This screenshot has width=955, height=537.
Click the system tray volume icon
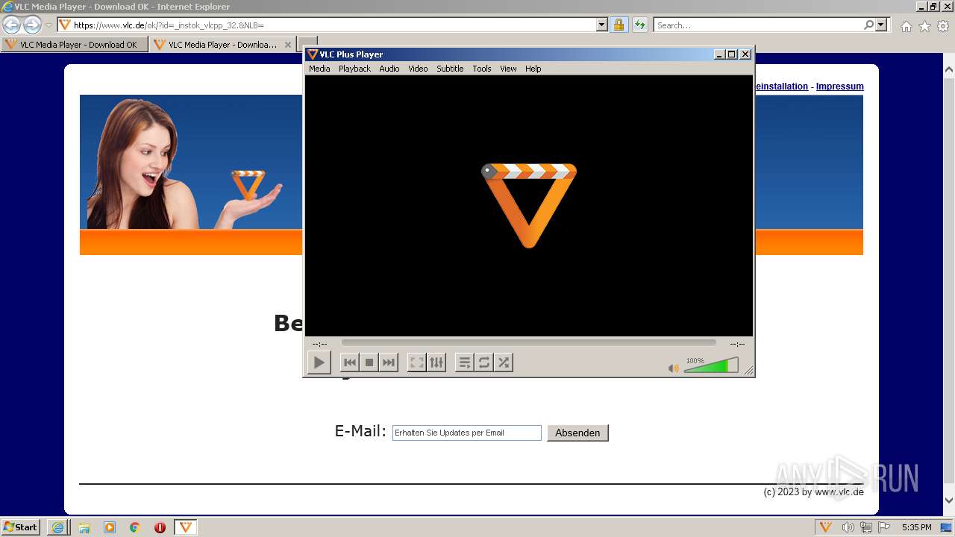(x=848, y=527)
